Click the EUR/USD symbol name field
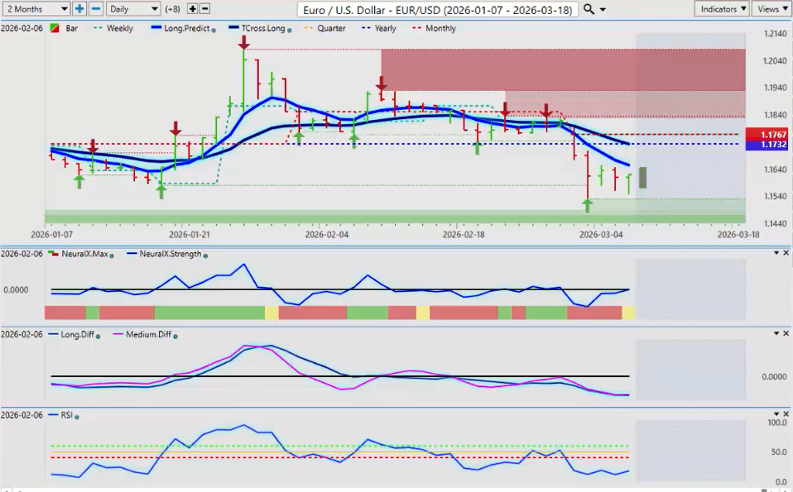The image size is (793, 492). tap(440, 8)
